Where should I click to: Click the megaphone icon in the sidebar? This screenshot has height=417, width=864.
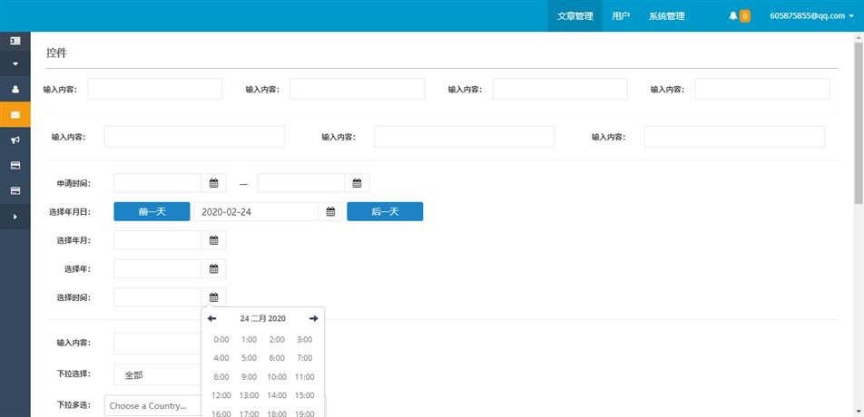coord(15,141)
